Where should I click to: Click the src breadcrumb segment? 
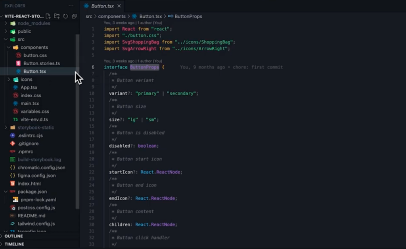89,16
